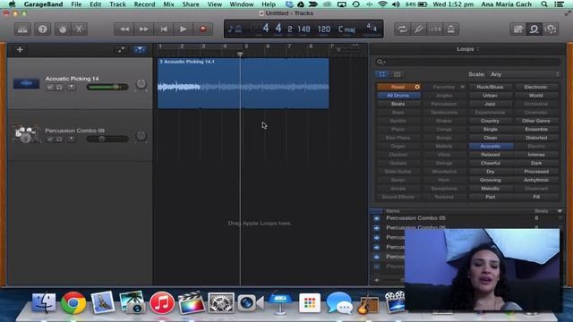
Task: Click Acoustic Picking 14 pan knob
Action: [x=141, y=84]
